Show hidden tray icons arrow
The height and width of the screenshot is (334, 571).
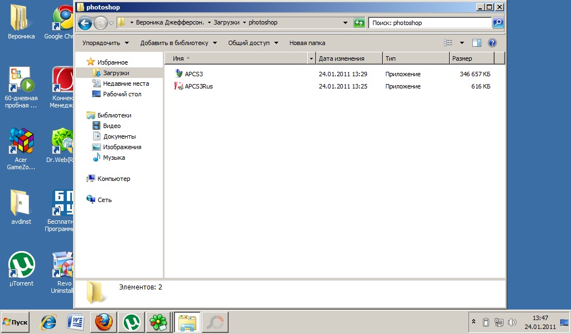coord(473,322)
